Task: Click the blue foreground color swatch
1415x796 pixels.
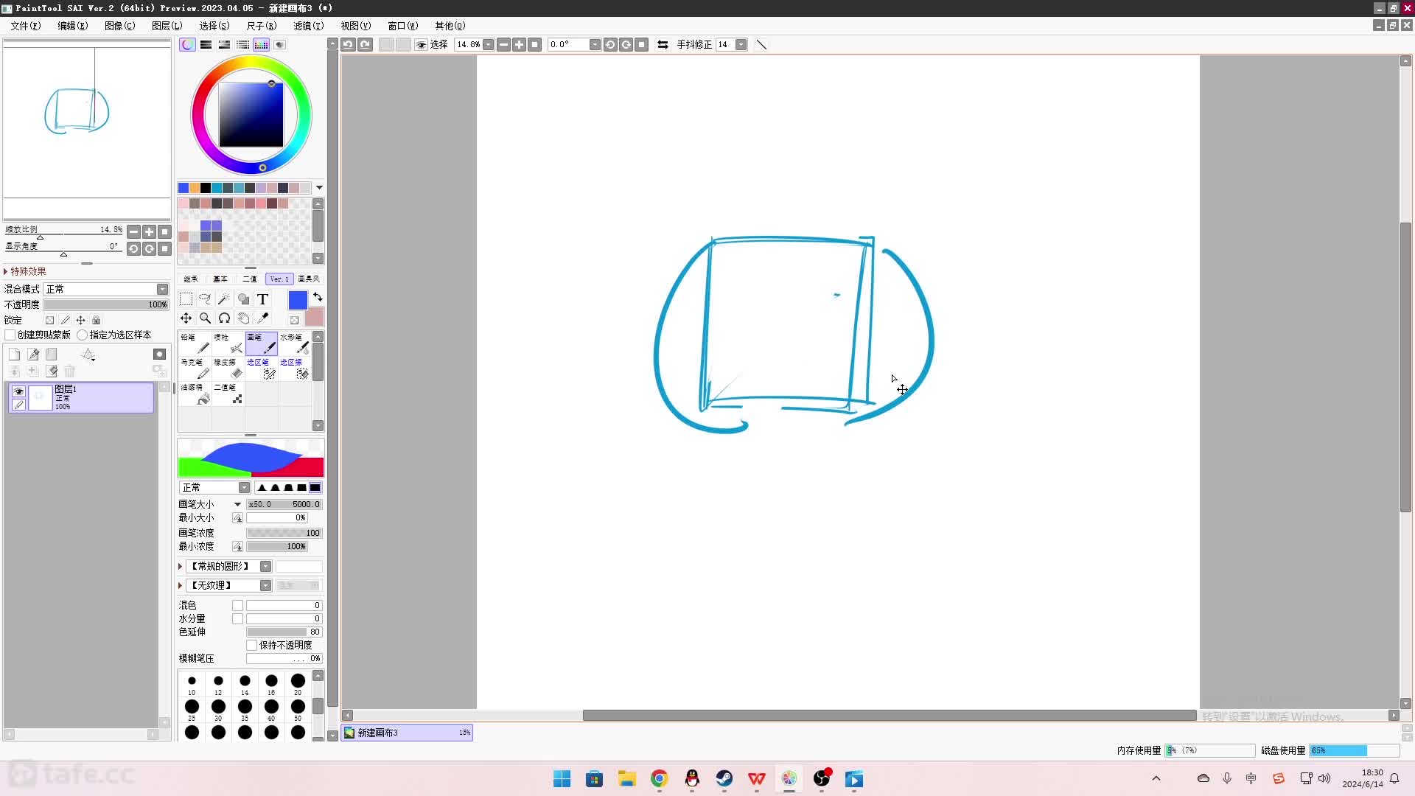Action: point(298,300)
